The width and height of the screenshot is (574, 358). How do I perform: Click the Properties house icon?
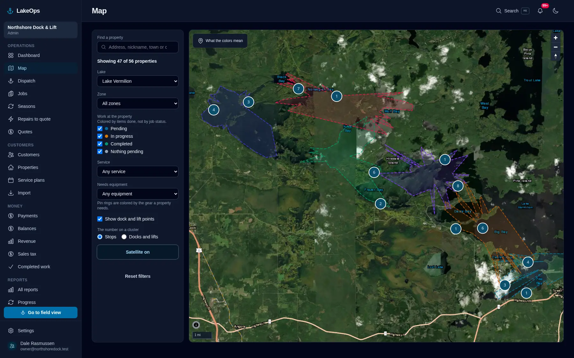11,167
